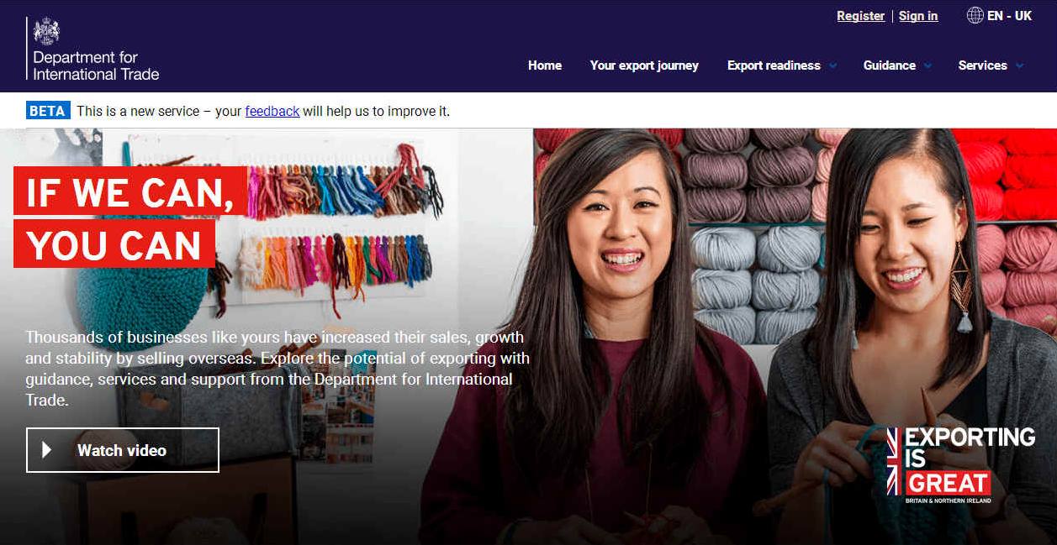This screenshot has height=545, width=1057.
Task: Click the play triangle in Watch video
Action: [47, 450]
